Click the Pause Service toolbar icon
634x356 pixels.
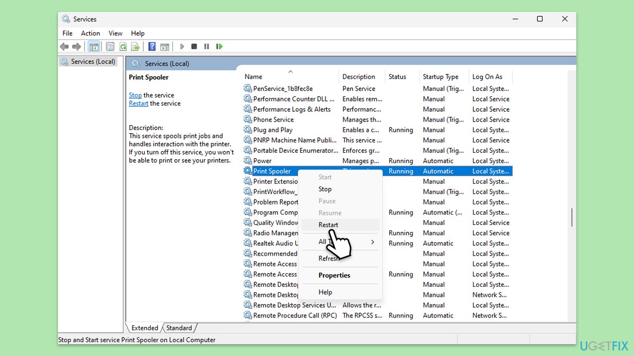[x=207, y=46]
